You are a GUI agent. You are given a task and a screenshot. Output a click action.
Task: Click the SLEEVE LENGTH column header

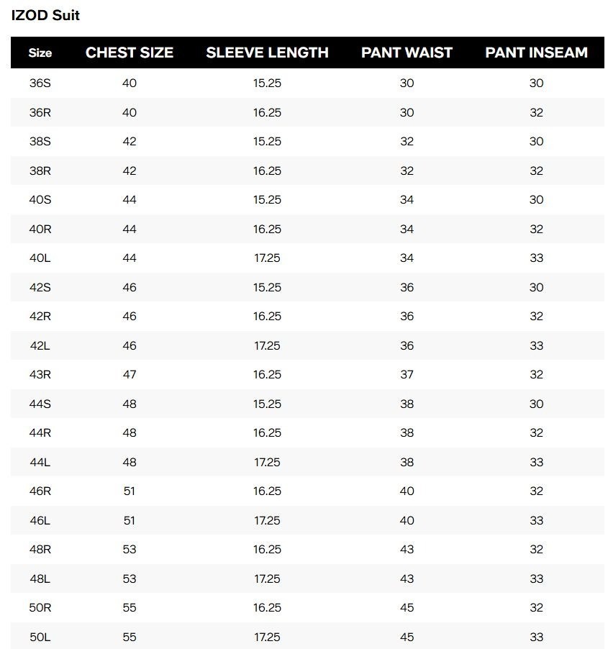pos(267,53)
